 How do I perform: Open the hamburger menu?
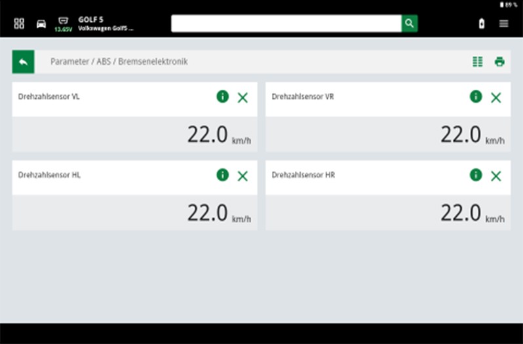503,24
